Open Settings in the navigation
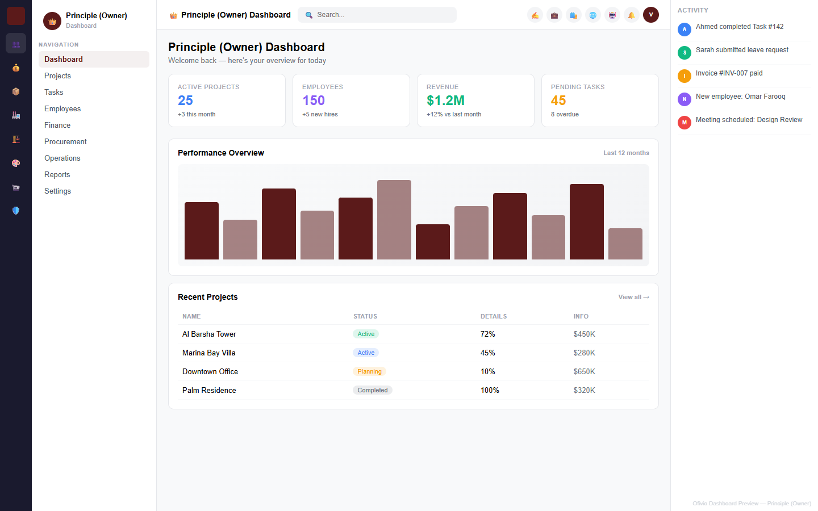Screen dimensions: 818x511 pyautogui.click(x=94, y=191)
